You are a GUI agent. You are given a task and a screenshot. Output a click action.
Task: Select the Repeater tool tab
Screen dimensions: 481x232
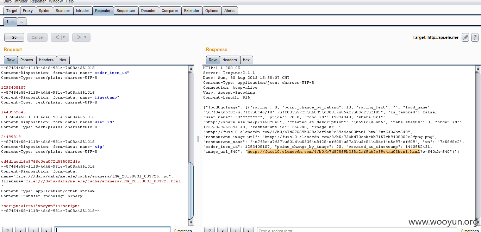coord(103,11)
